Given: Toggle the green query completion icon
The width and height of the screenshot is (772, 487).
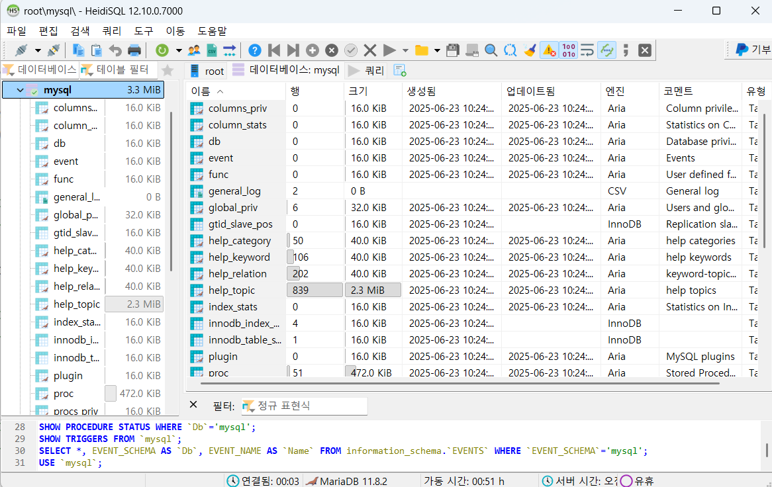Looking at the screenshot, I should tap(607, 50).
